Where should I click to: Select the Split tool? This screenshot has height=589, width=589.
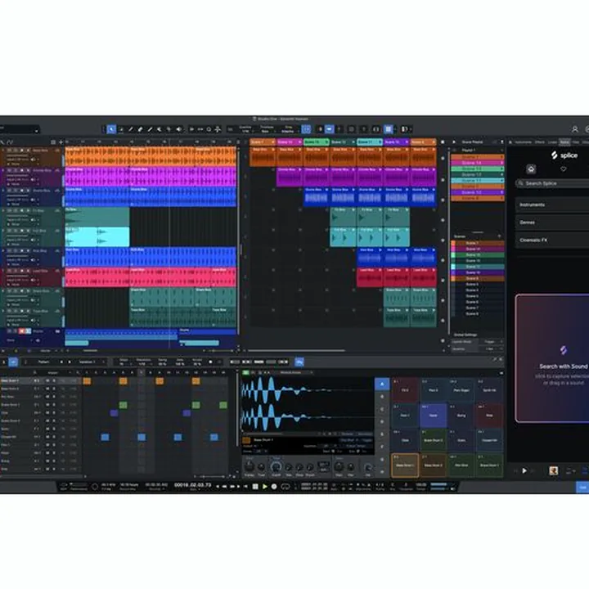(131, 129)
